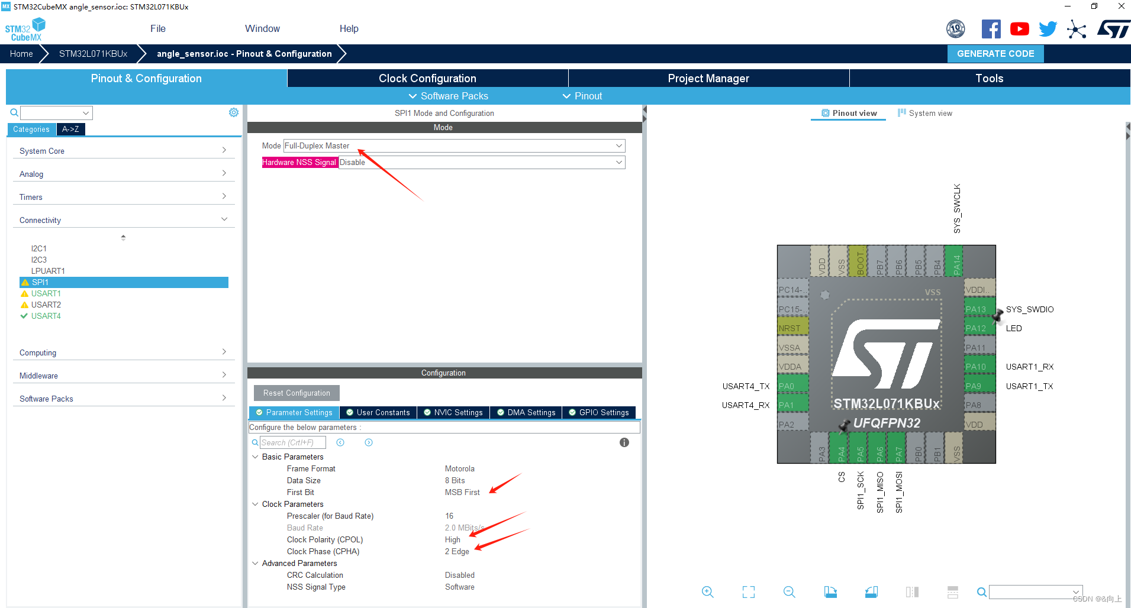Click the ST community network icon
This screenshot has height=608, width=1131.
1077,29
